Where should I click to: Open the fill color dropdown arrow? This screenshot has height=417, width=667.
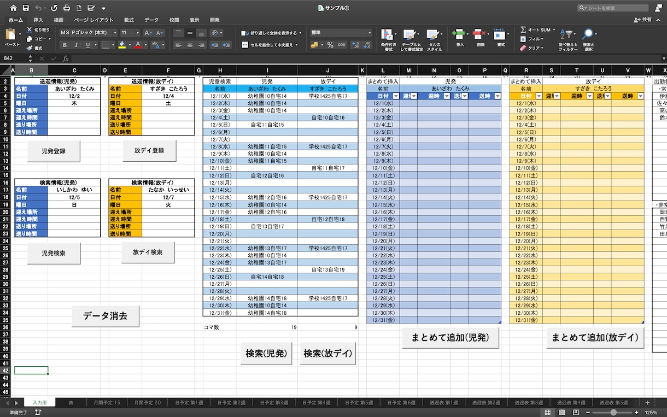point(129,45)
